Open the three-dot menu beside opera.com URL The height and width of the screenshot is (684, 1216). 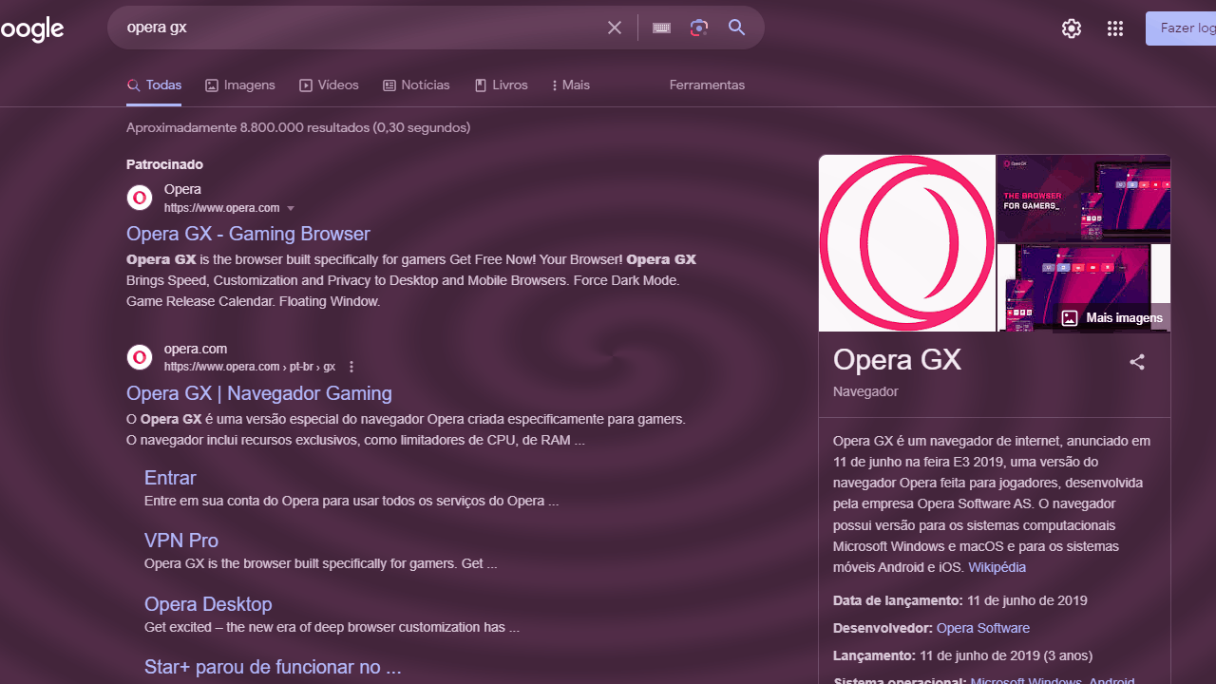click(351, 367)
